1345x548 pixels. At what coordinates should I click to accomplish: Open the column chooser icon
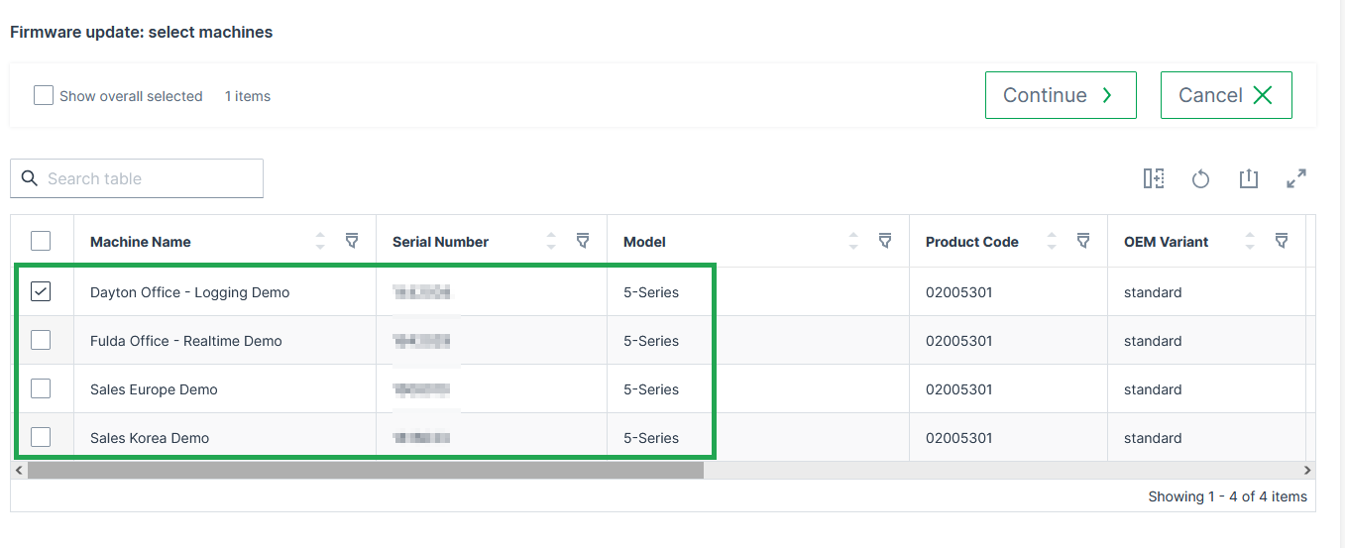point(1153,178)
